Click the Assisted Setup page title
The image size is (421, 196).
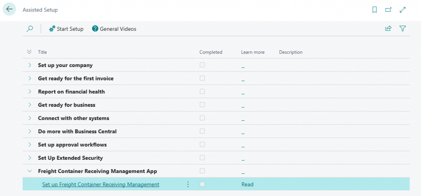point(40,10)
